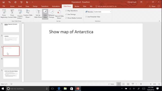Start slide show From Beginning
Image resolution: width=162 pixels, height=91 pixels.
point(4,14)
